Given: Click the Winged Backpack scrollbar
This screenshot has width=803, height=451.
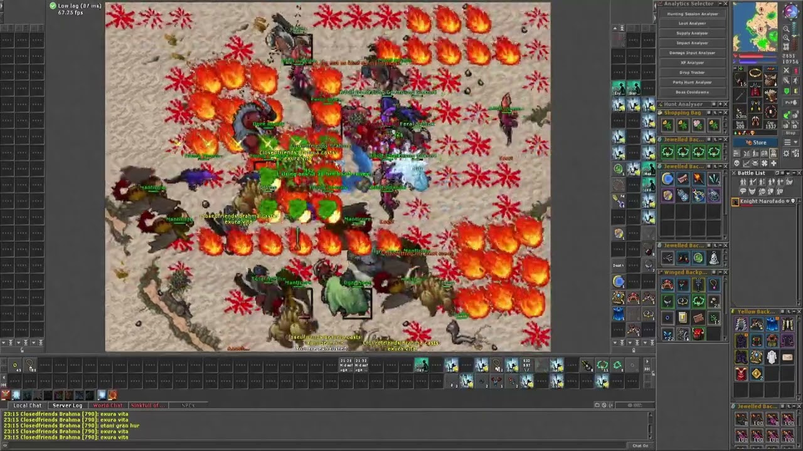Looking at the screenshot, I should [x=725, y=309].
